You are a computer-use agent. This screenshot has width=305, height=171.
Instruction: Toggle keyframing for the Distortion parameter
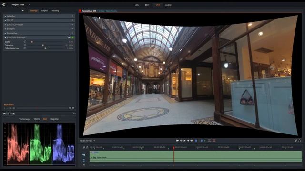tap(25, 45)
